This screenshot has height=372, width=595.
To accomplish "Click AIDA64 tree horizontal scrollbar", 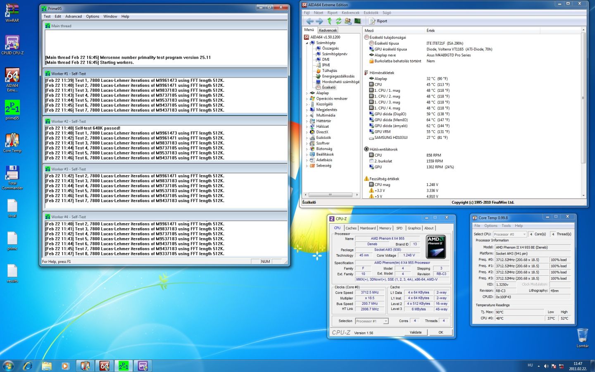I will [331, 195].
